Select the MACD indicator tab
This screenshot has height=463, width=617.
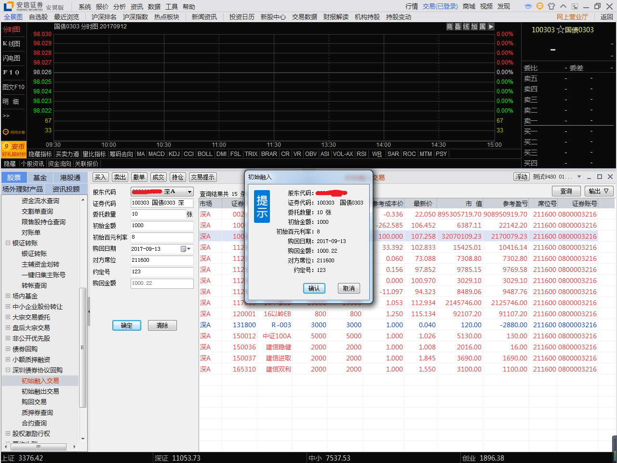click(157, 154)
